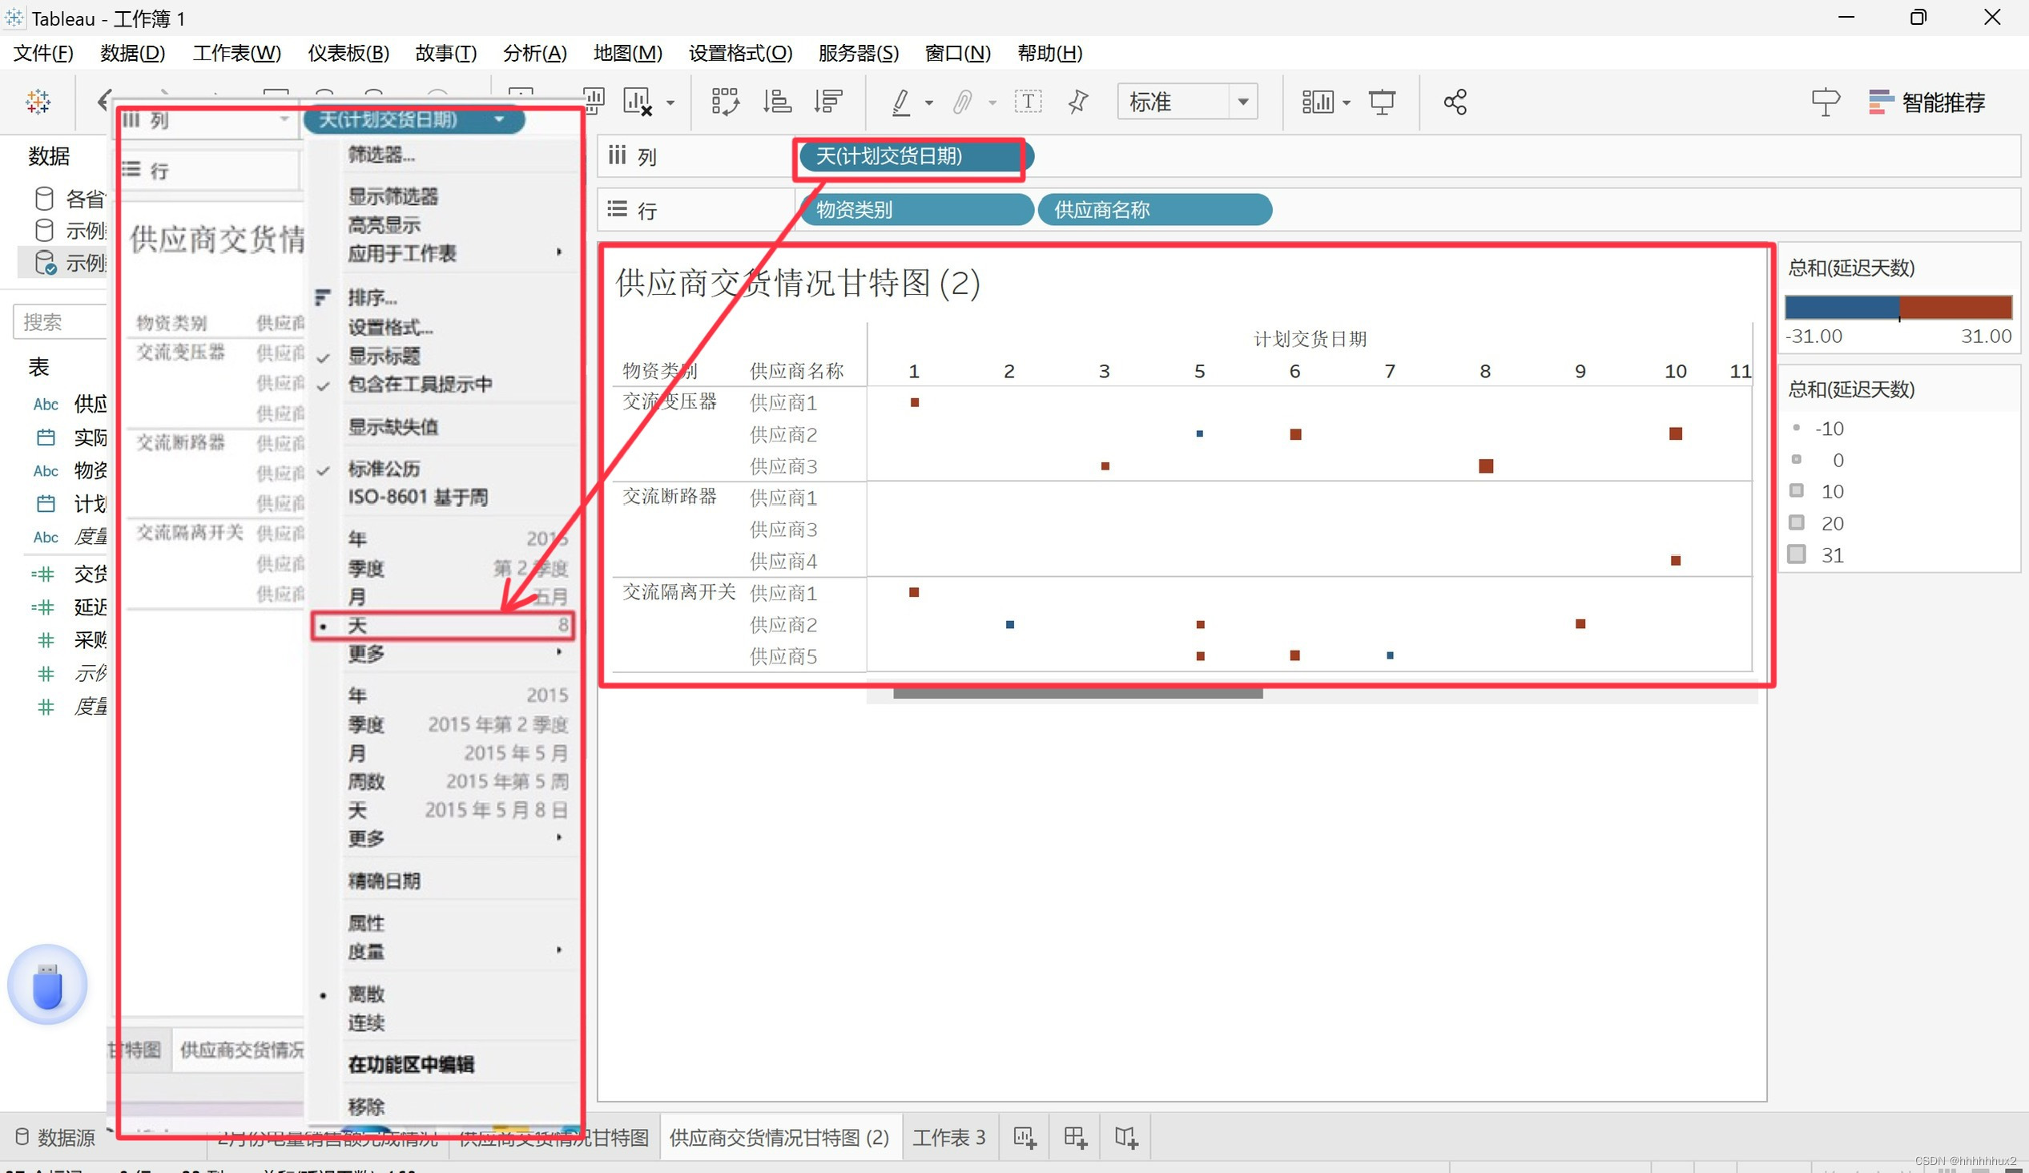Sort ascending using the toolbar icon
Image resolution: width=2029 pixels, height=1173 pixels.
click(x=777, y=103)
